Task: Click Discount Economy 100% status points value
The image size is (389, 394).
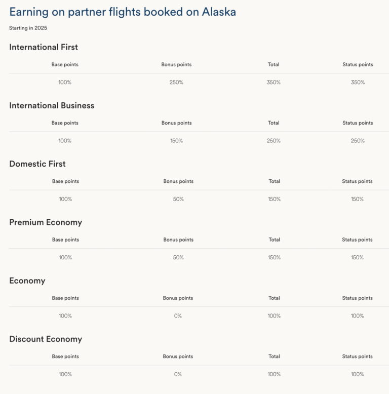Action: (357, 374)
